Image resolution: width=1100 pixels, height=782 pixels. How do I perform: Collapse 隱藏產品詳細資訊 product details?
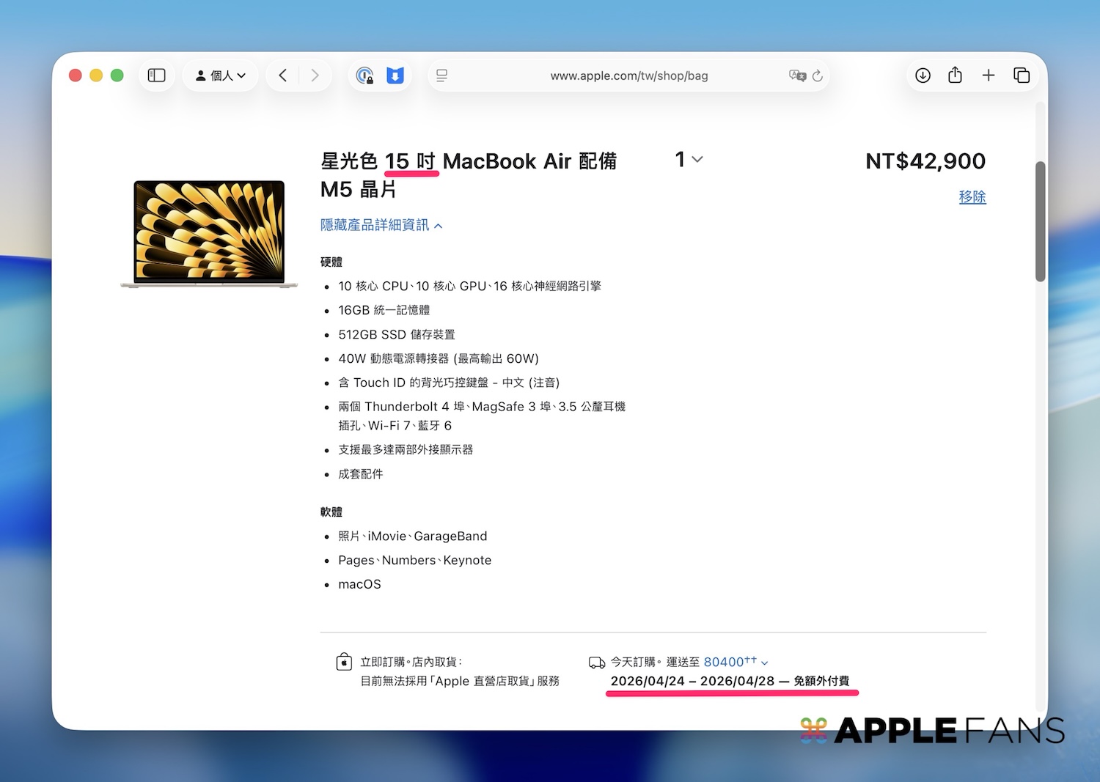click(381, 225)
